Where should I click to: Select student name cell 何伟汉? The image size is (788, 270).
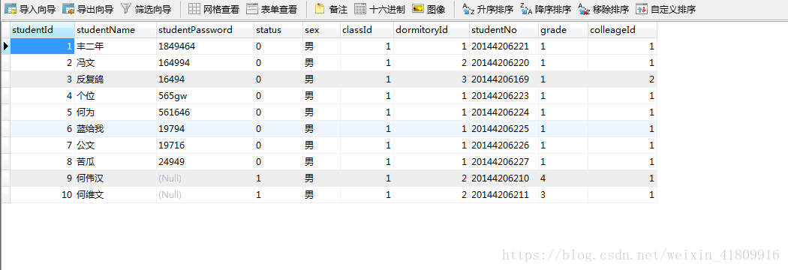point(116,178)
